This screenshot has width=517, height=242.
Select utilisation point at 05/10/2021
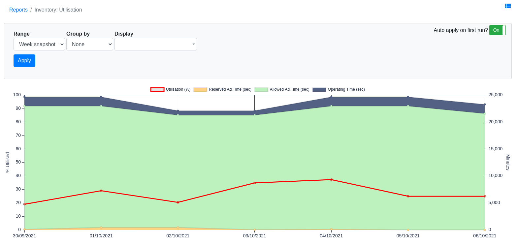tap(408, 196)
